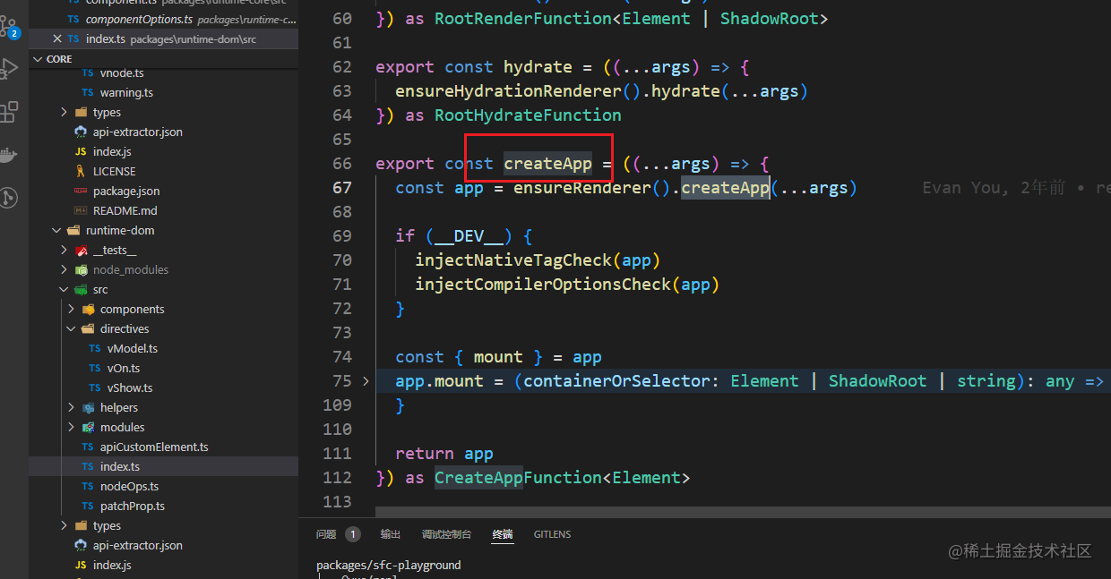Click the npm icon of package.json

coord(81,192)
